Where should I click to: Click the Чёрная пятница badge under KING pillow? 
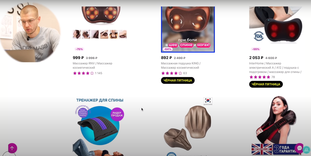[178, 80]
